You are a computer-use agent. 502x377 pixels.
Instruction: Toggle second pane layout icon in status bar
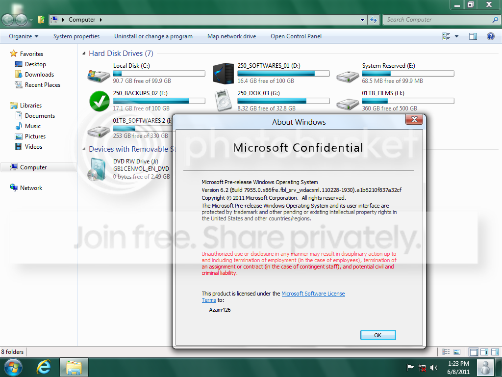tap(484, 352)
